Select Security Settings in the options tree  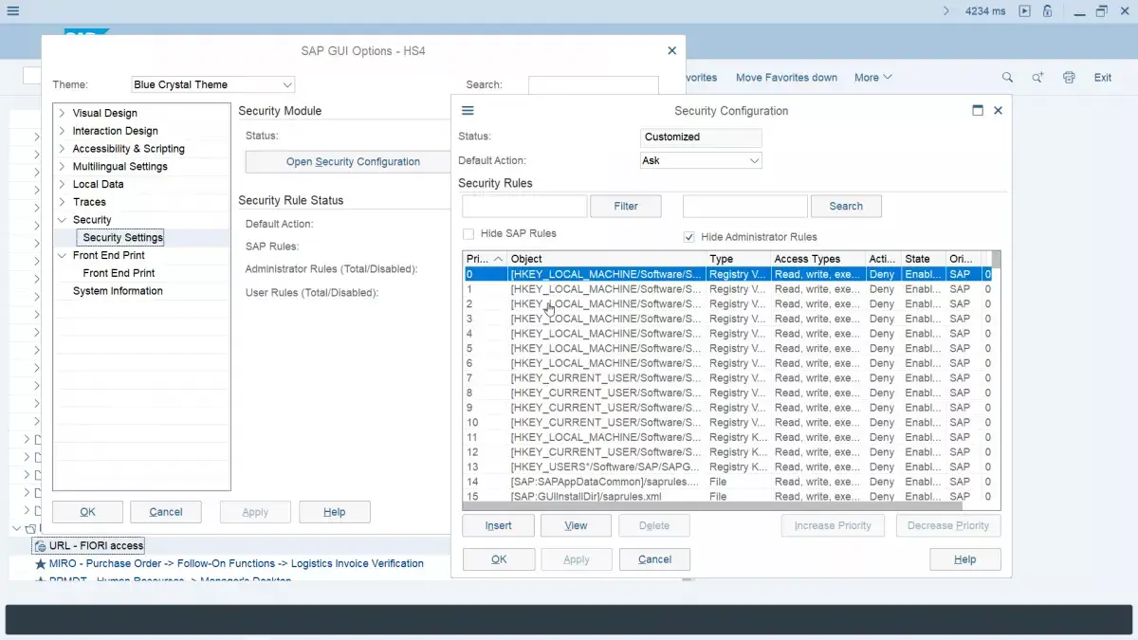click(122, 238)
